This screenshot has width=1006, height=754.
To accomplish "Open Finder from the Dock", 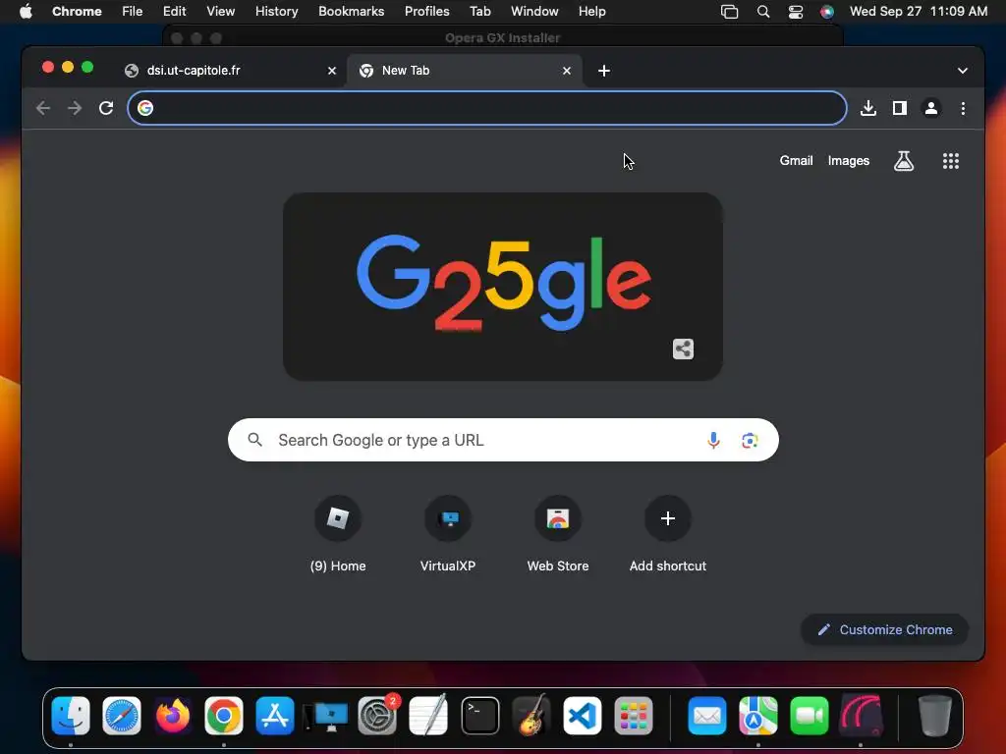I will pos(71,716).
